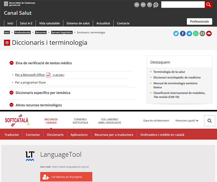Open Necessiteu ajuda? dropdown
Image resolution: width=217 pixels, height=182 pixels.
187,121
